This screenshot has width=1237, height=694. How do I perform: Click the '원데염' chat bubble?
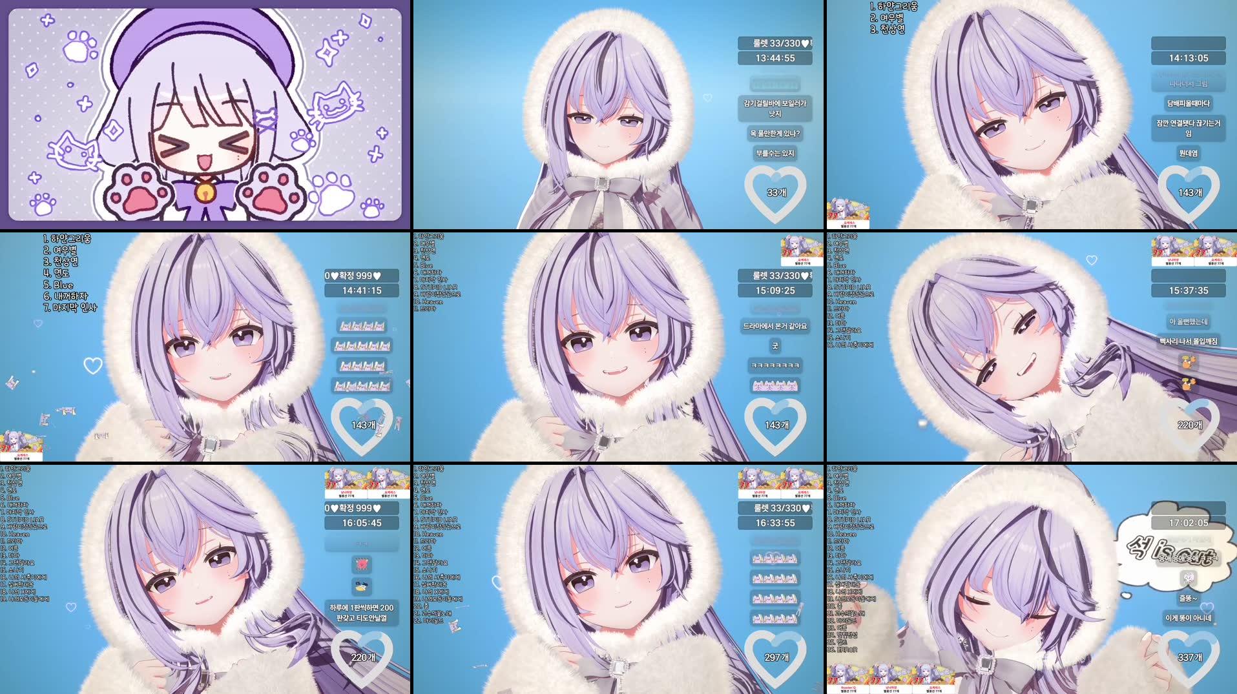coord(1189,153)
